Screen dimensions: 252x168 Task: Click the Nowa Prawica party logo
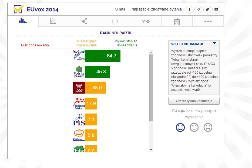(79, 56)
